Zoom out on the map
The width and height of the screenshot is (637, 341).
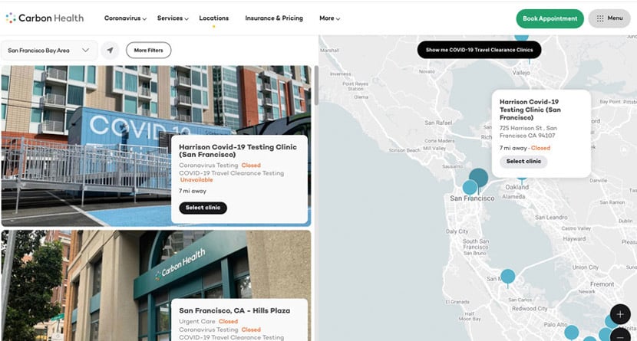click(620, 336)
